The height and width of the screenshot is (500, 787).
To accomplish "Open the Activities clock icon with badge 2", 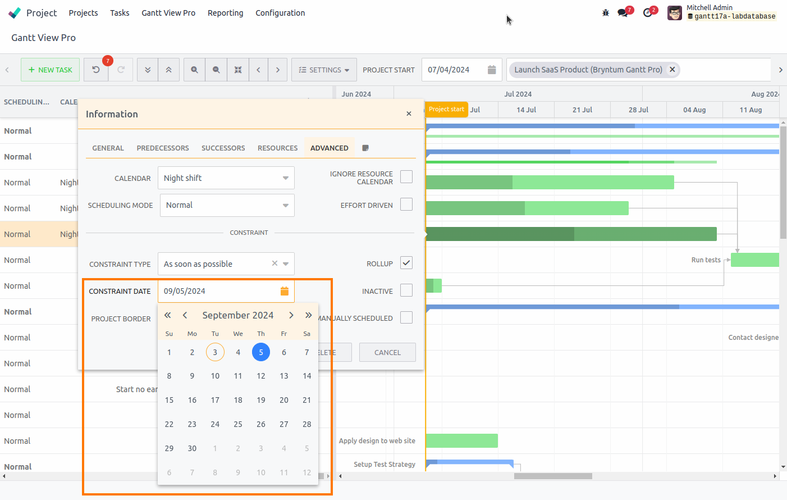I will [x=648, y=11].
